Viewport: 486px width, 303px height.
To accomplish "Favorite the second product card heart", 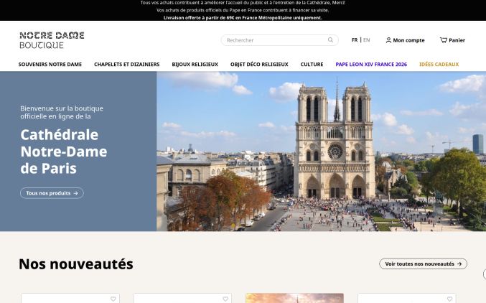I will [225, 299].
